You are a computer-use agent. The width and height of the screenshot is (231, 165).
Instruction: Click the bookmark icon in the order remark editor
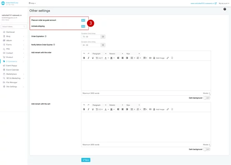[x=172, y=58]
